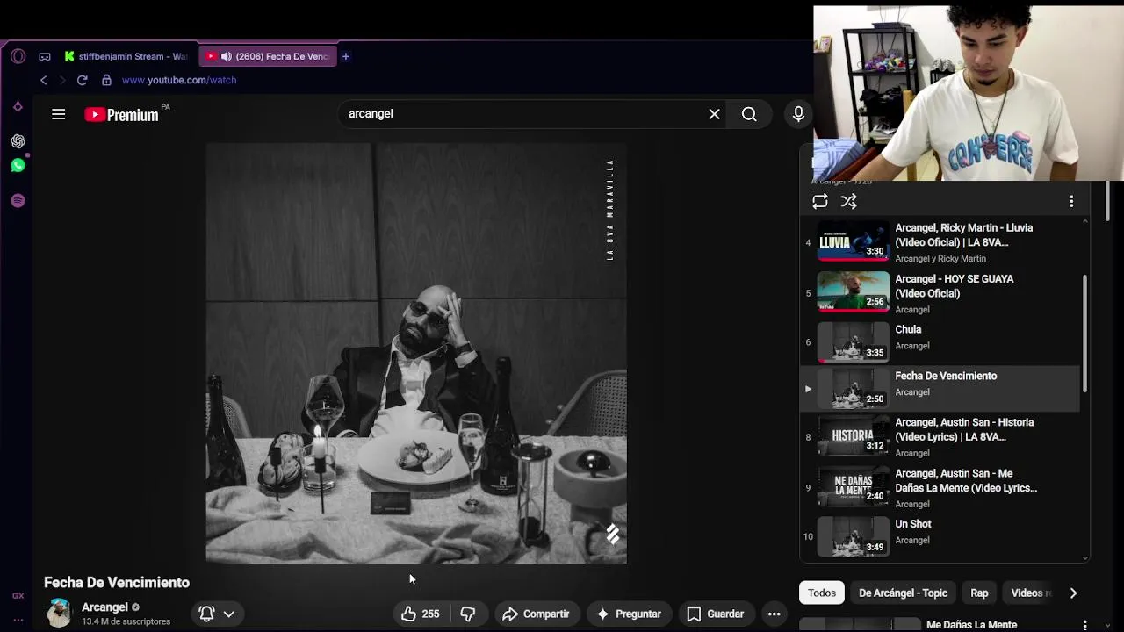Clear the search box text
This screenshot has height=632, width=1124.
coord(714,114)
